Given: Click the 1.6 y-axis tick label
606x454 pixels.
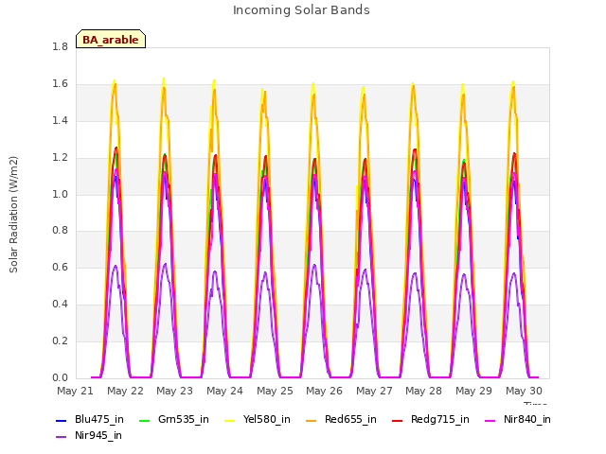Looking at the screenshot, I should pyautogui.click(x=61, y=84).
